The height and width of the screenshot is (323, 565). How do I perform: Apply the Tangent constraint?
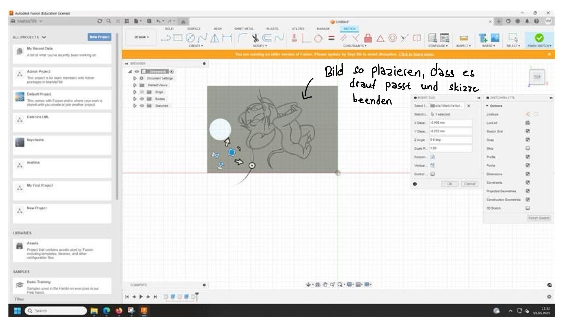318,38
